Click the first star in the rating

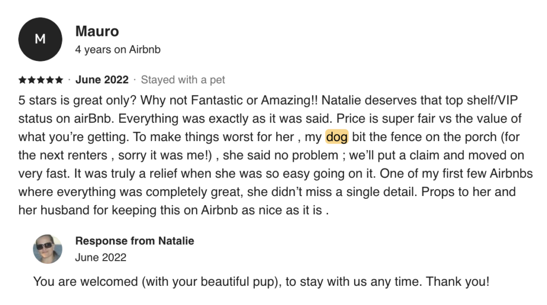(x=22, y=80)
